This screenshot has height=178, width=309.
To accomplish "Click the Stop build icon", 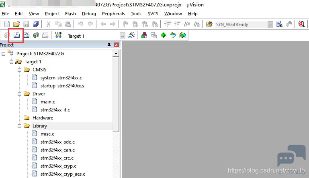I will [45, 35].
